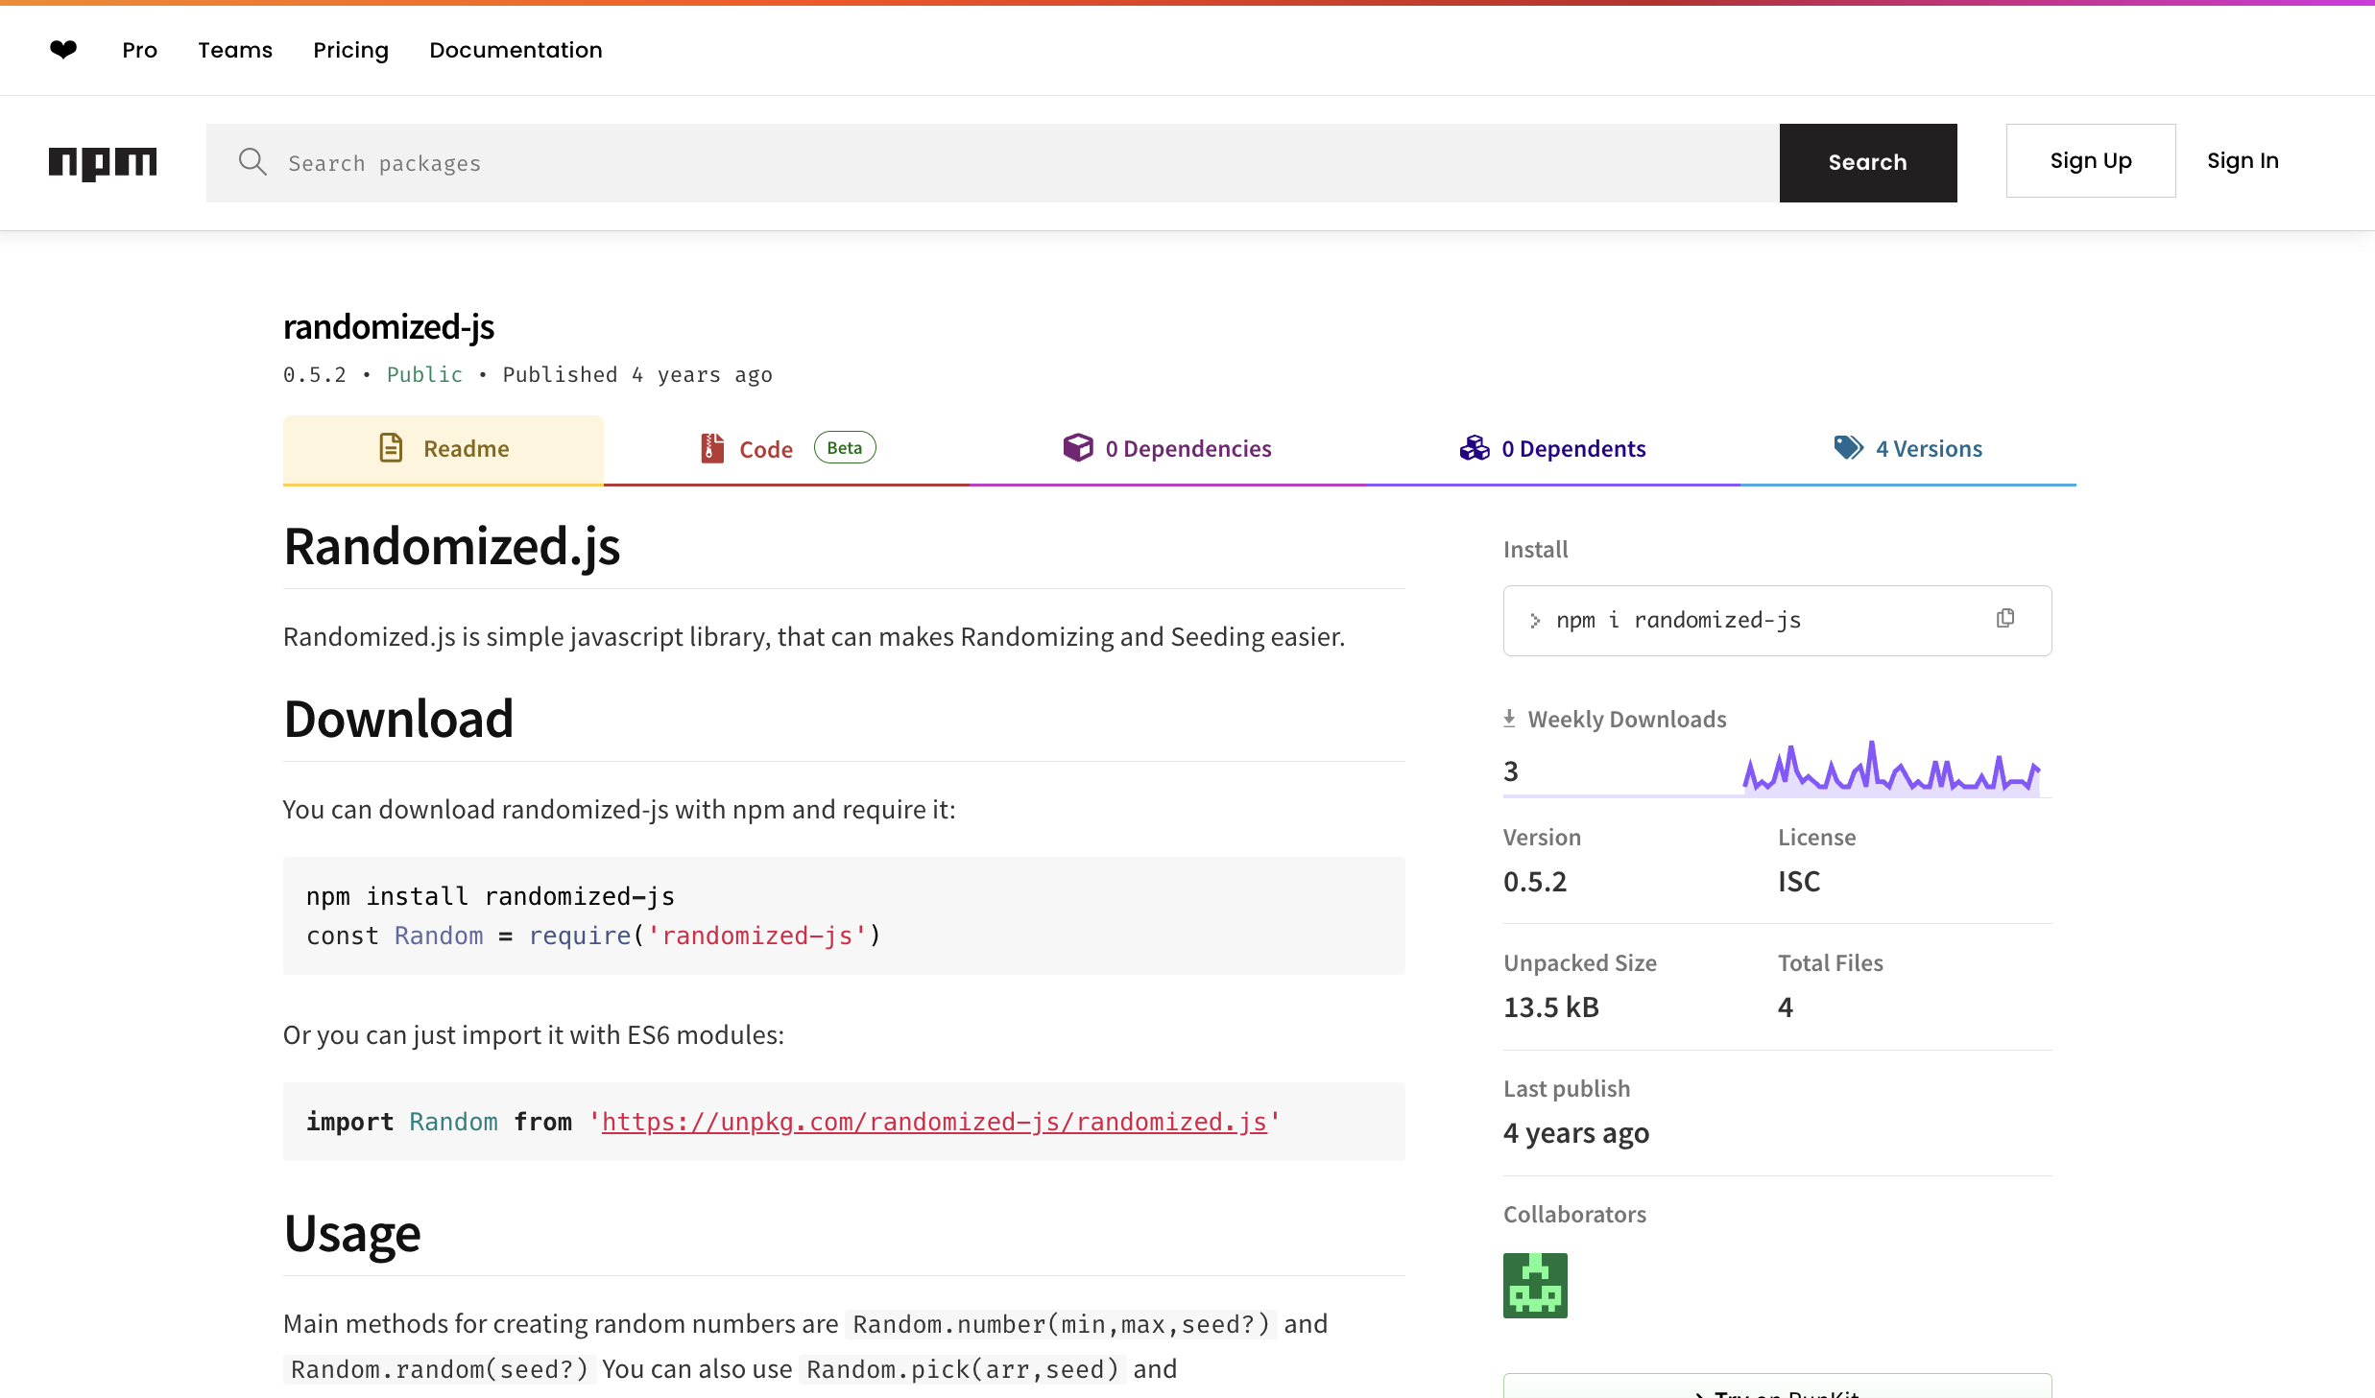This screenshot has height=1398, width=2375.
Task: Copy the npm install command
Action: point(2005,619)
